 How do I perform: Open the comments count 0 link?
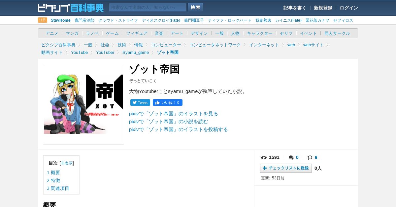(x=297, y=158)
